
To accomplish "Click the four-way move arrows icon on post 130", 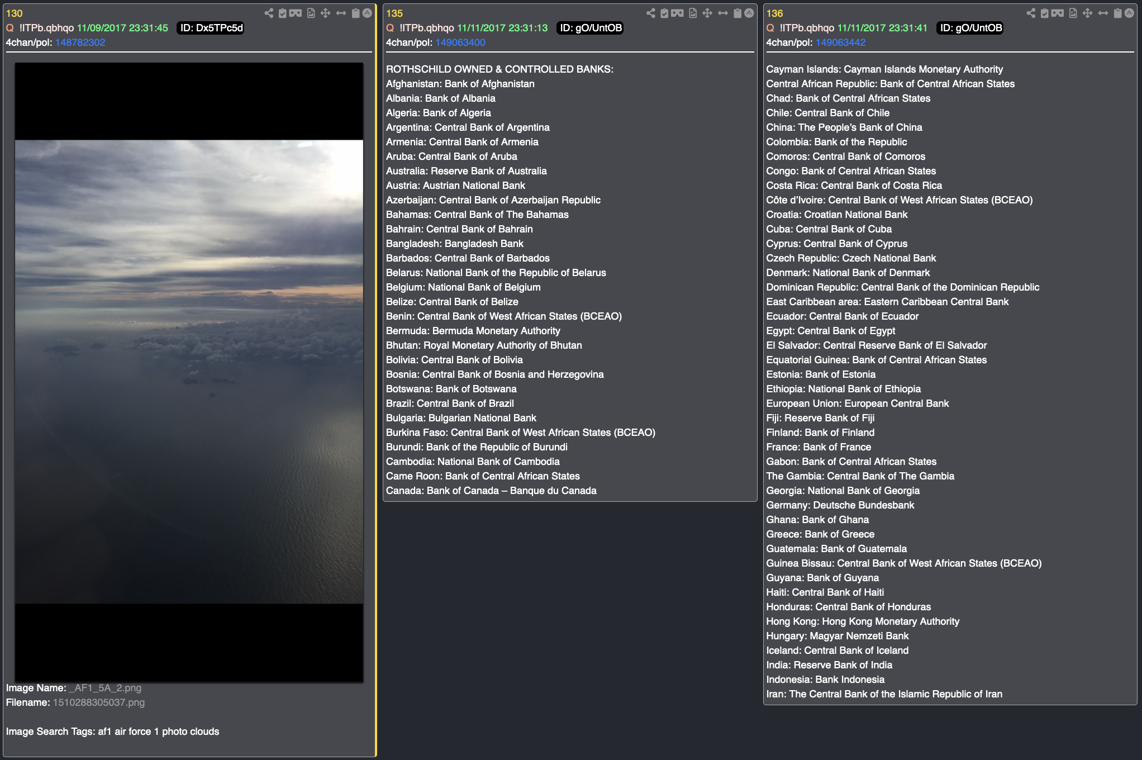I will (325, 13).
